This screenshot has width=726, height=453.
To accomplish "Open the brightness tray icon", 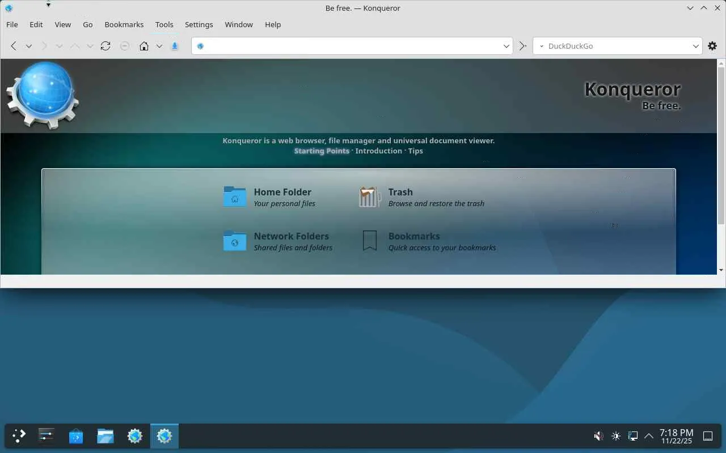I will pos(616,436).
